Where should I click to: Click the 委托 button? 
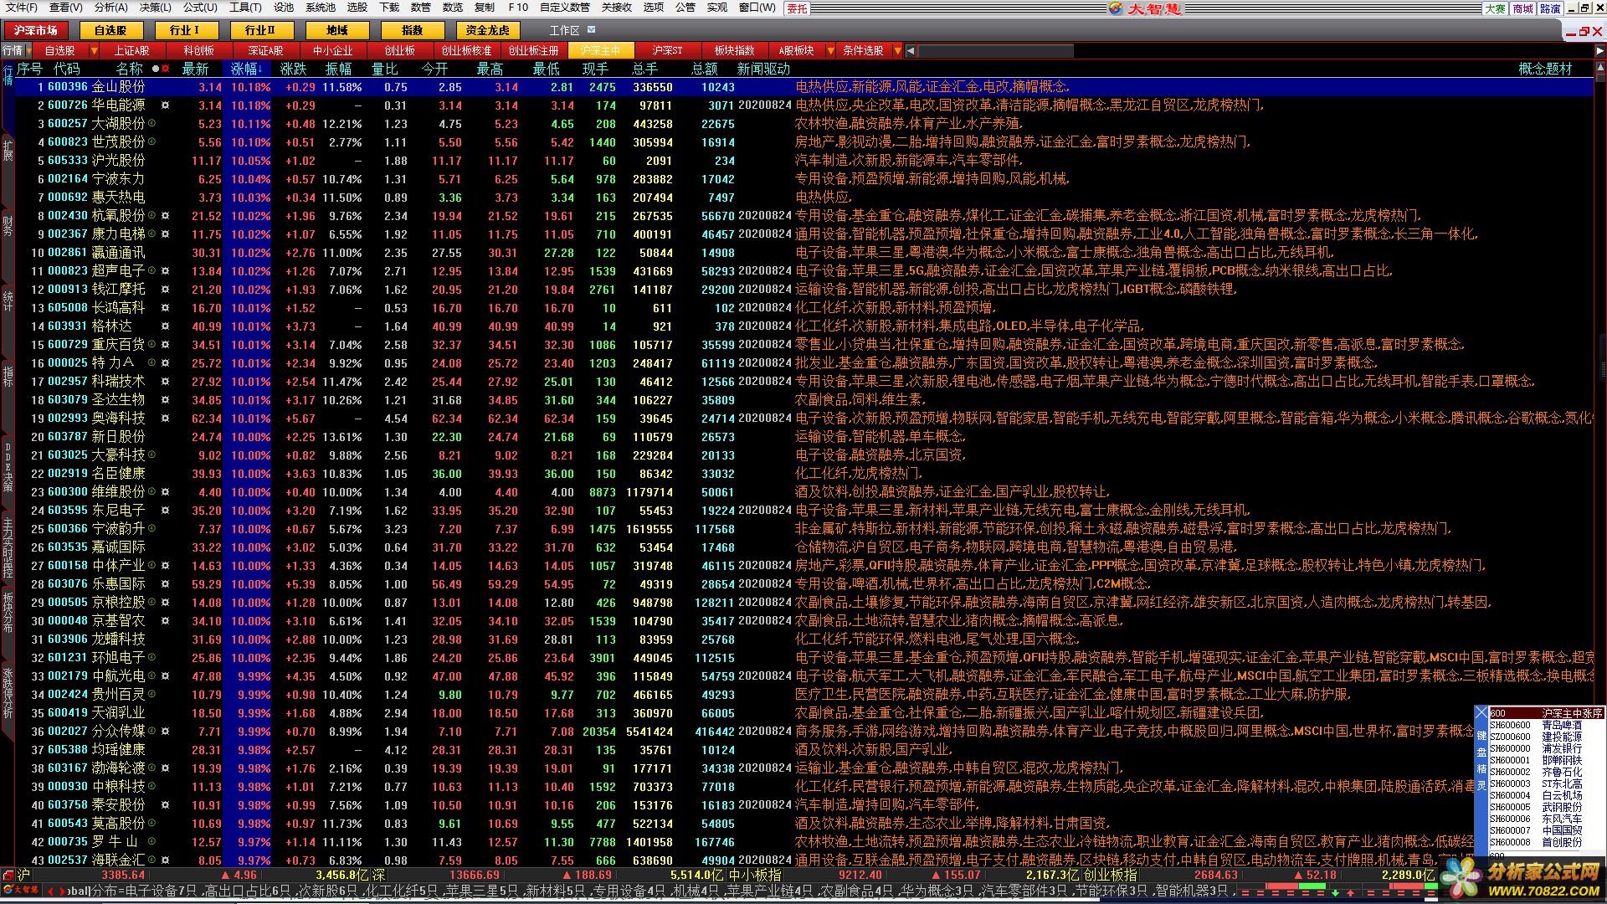tap(798, 8)
